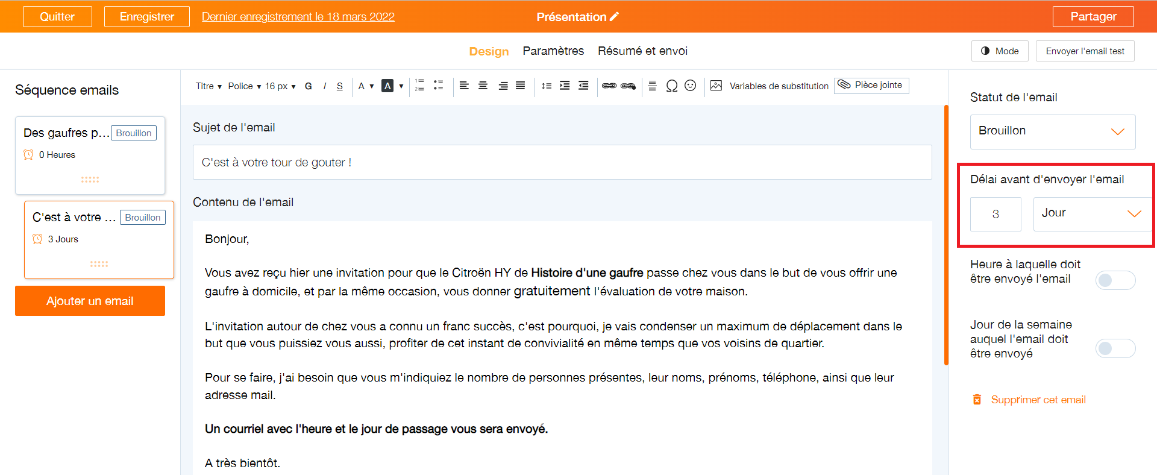The height and width of the screenshot is (475, 1157).
Task: Expand the Brouillon email status dropdown
Action: [x=1053, y=132]
